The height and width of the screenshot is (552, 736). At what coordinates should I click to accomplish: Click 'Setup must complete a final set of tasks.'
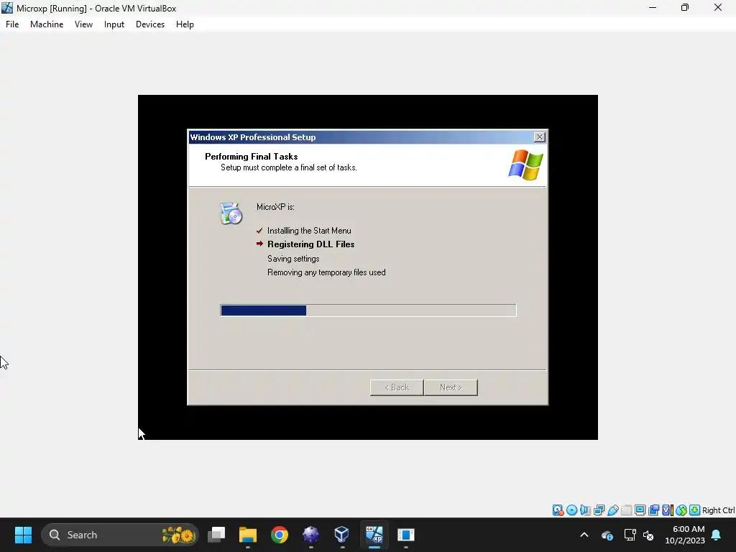tap(289, 167)
